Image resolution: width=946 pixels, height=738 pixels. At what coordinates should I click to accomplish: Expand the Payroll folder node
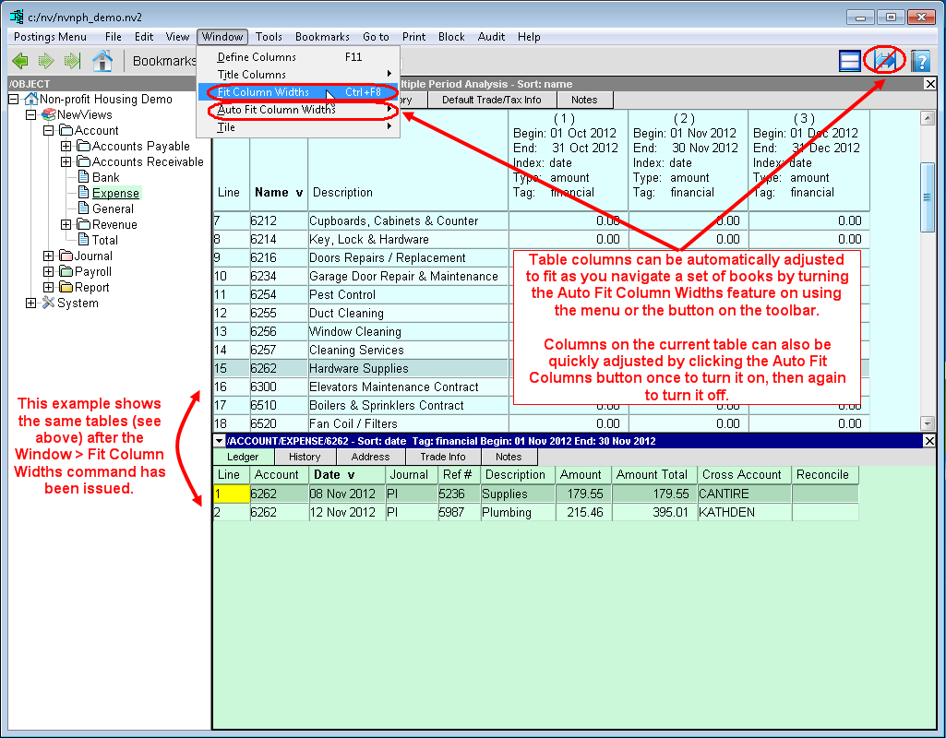click(x=49, y=272)
